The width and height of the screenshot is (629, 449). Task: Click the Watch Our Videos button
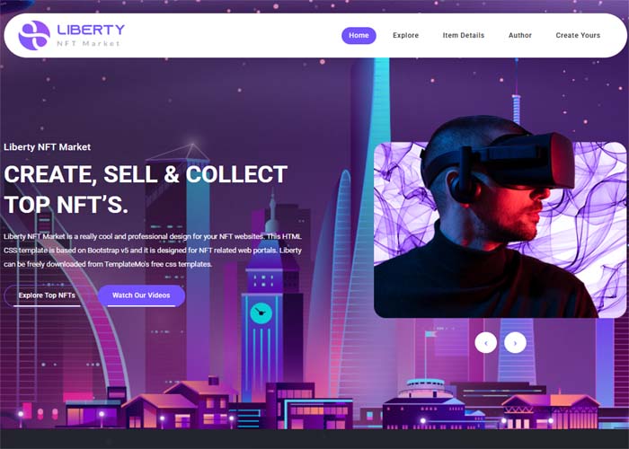[x=141, y=295]
